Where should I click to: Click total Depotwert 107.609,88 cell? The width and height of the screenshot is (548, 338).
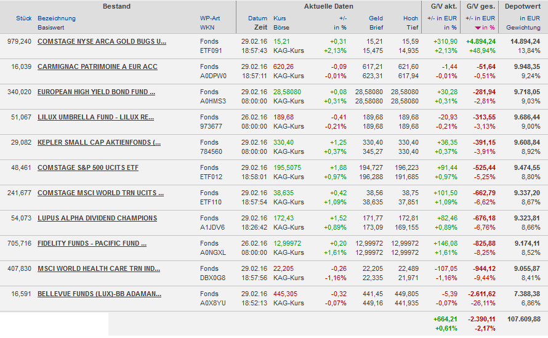pyautogui.click(x=521, y=319)
